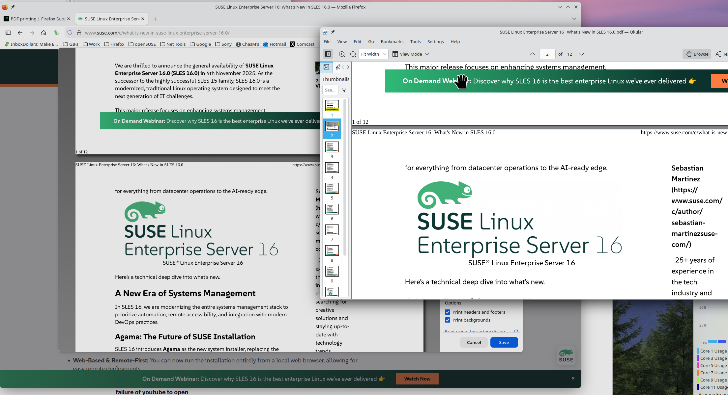Click the Save button in print dialog
The image size is (728, 395).
504,342
